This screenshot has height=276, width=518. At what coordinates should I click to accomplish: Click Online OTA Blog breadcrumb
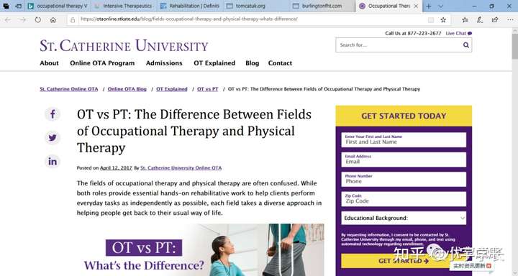[x=127, y=89]
